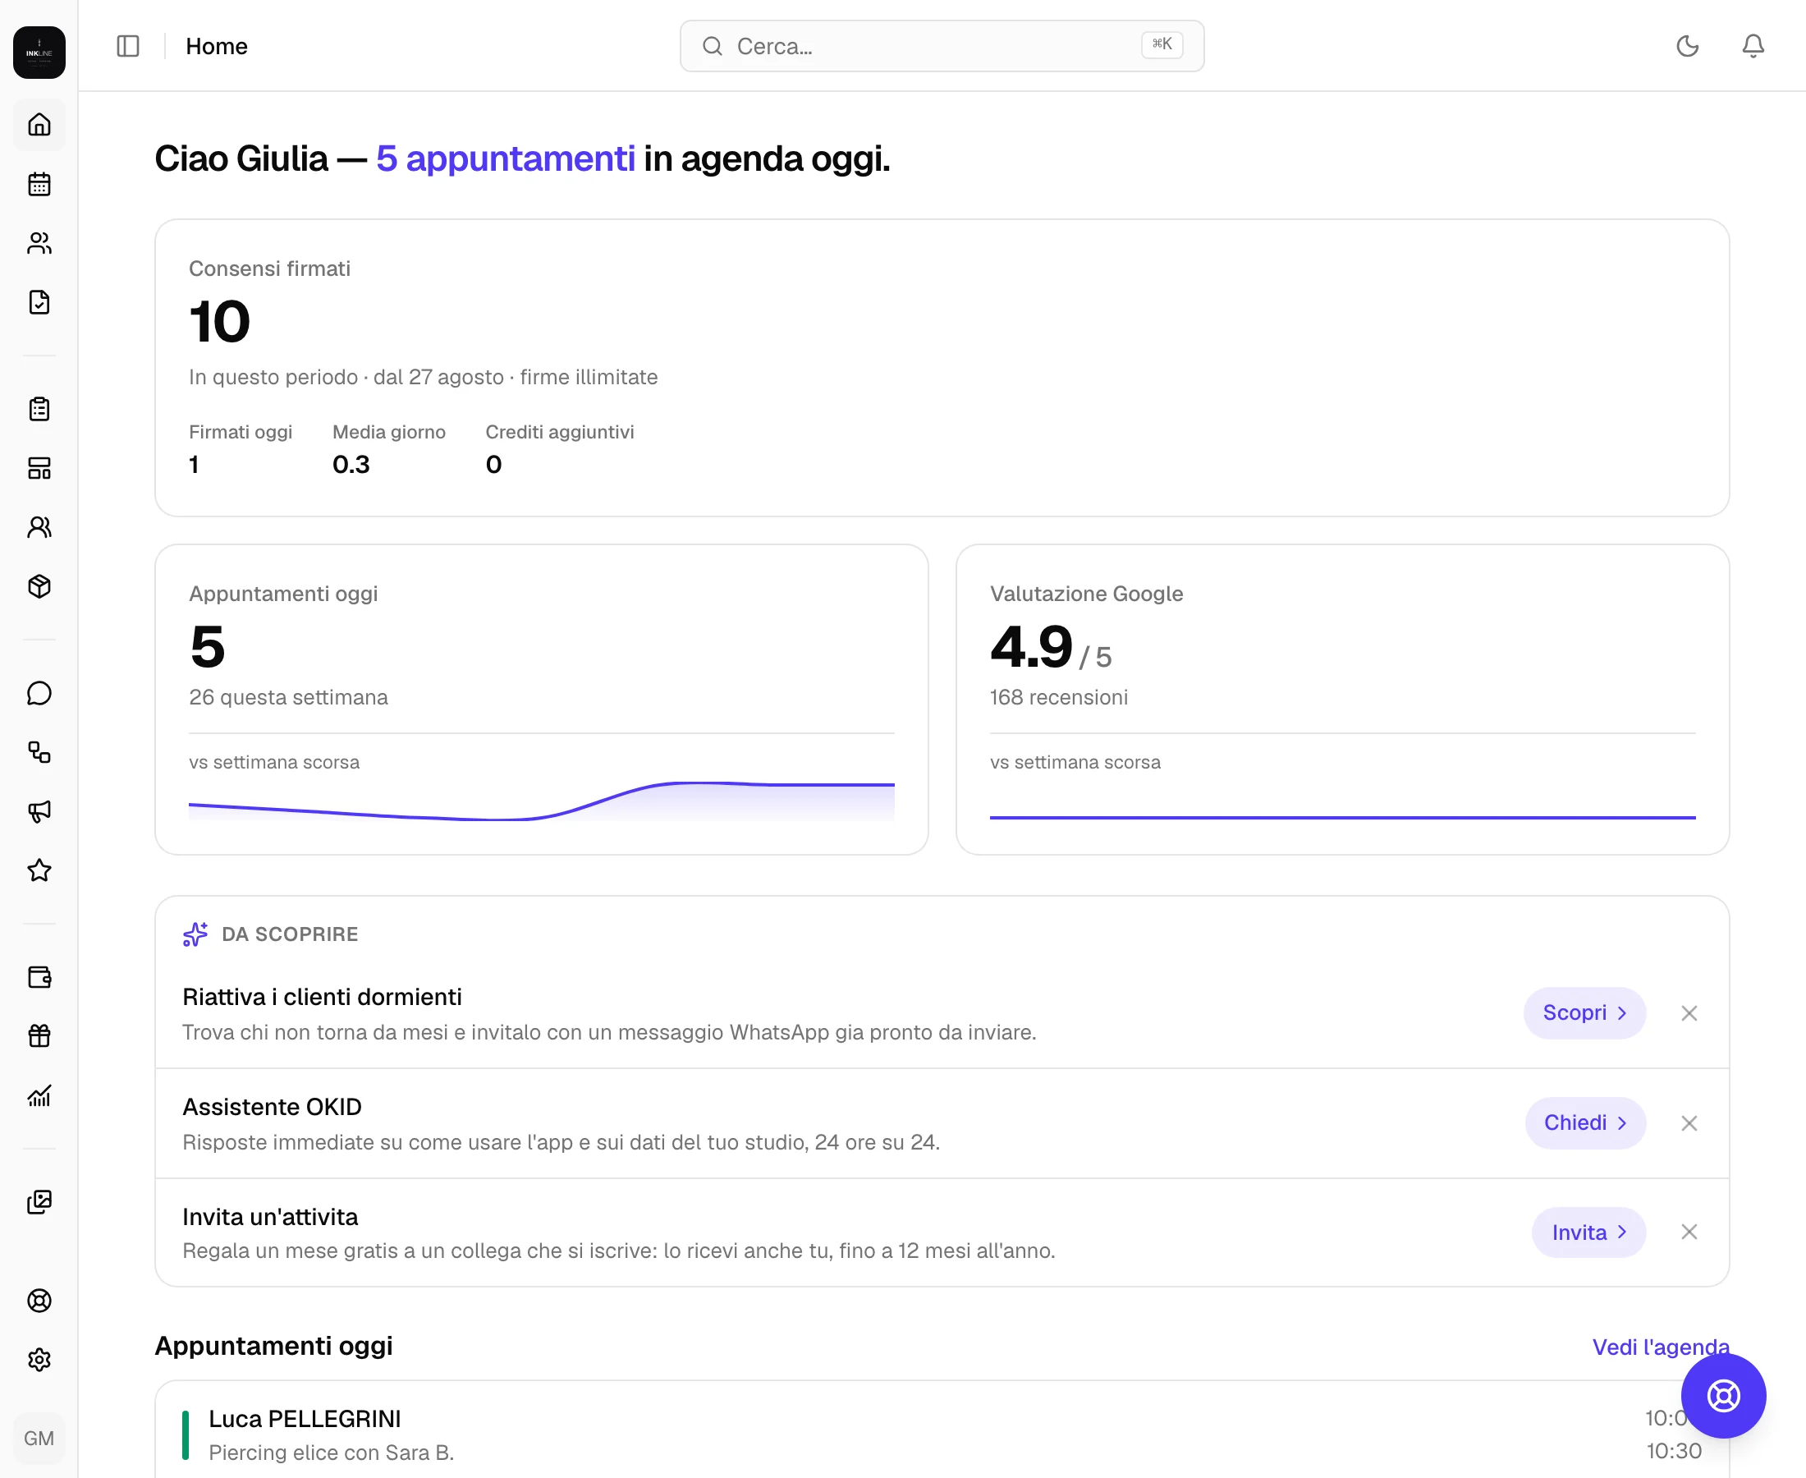Open the star reviews sidebar icon

[x=39, y=870]
